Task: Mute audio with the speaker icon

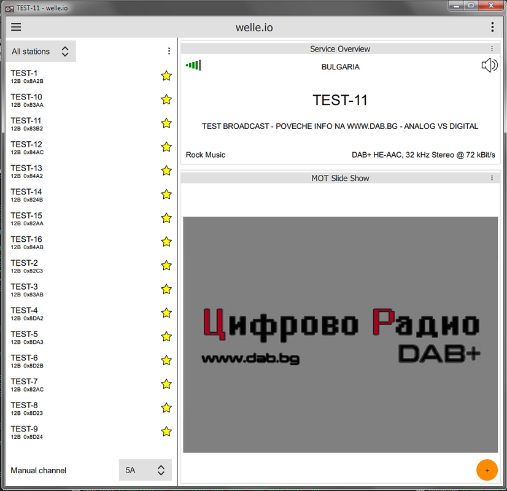Action: [489, 66]
